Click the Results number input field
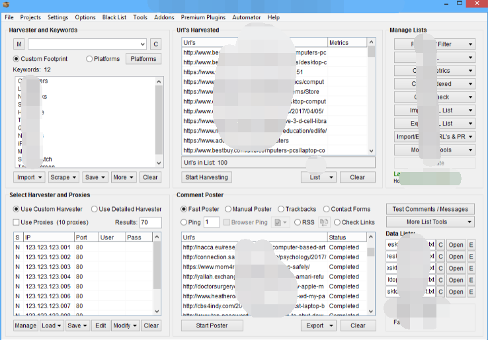The image size is (488, 340). [x=150, y=222]
